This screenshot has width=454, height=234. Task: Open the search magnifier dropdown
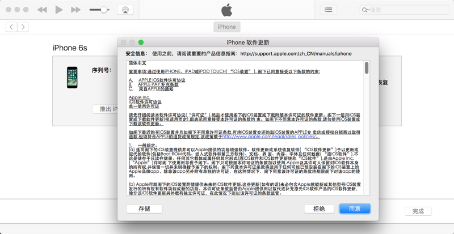pyautogui.click(x=365, y=10)
